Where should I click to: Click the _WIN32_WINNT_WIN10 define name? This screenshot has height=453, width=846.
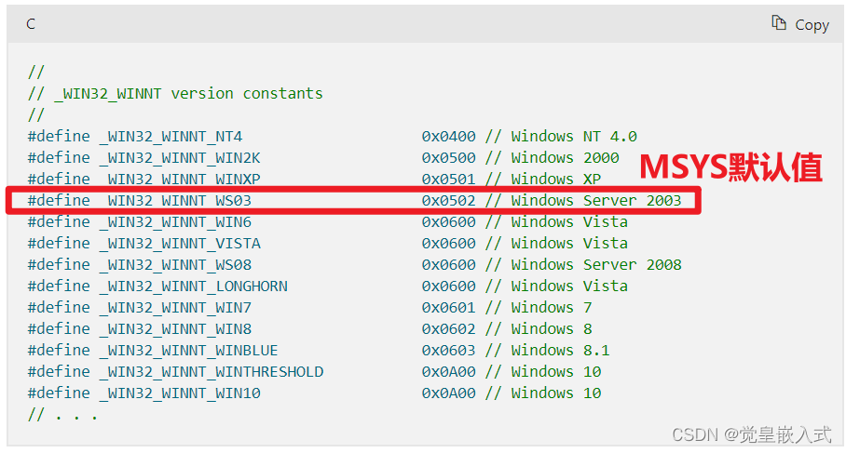click(x=180, y=393)
